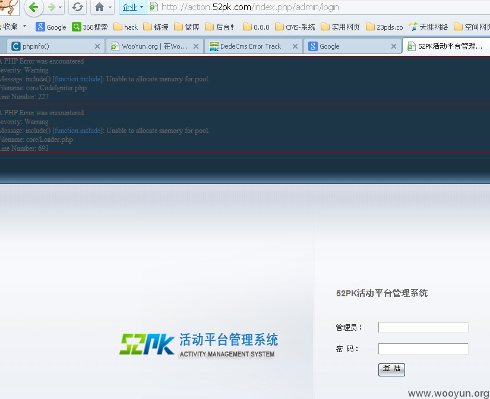490x399 pixels.
Task: Close the DedeCms Error Track tab
Action: [295, 46]
